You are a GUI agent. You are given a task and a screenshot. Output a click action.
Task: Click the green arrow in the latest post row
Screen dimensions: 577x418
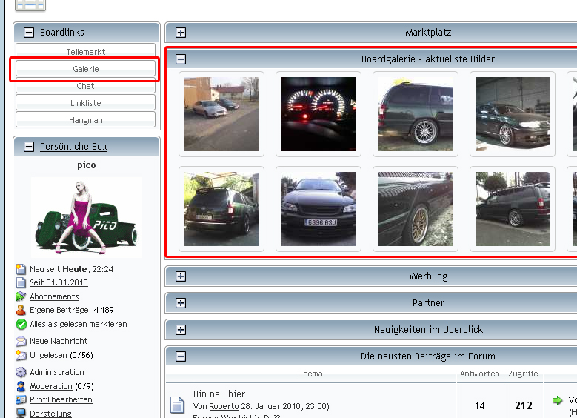pyautogui.click(x=557, y=400)
